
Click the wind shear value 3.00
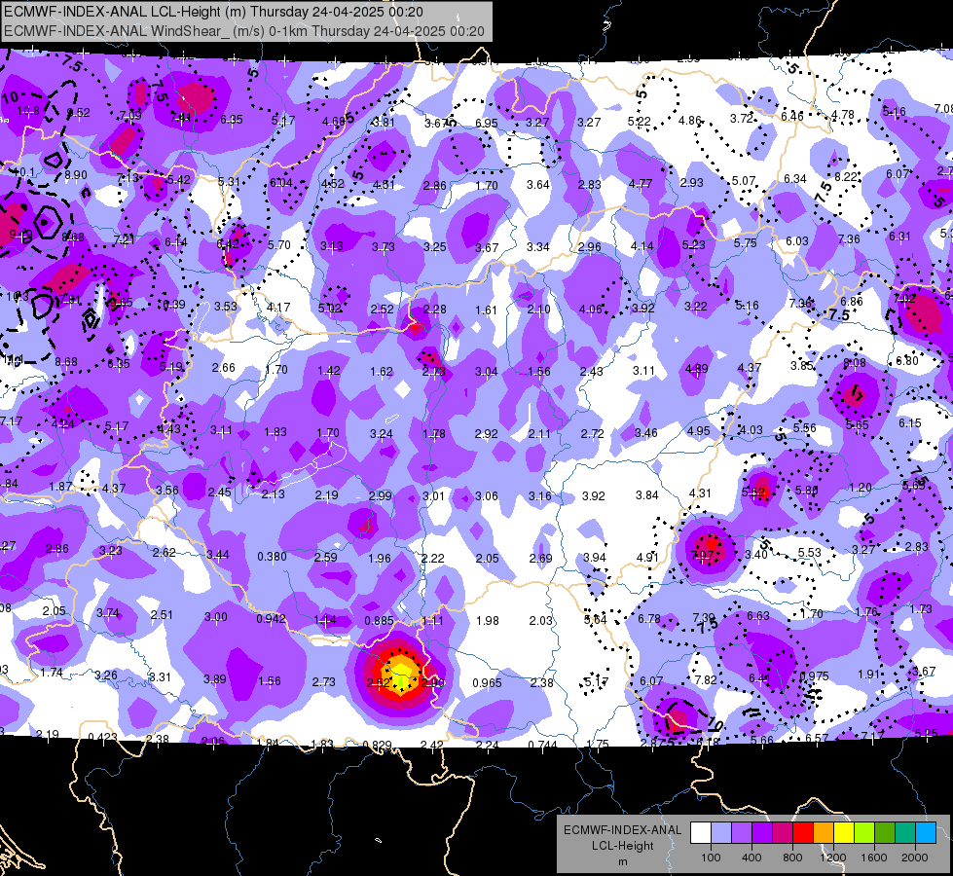[216, 617]
